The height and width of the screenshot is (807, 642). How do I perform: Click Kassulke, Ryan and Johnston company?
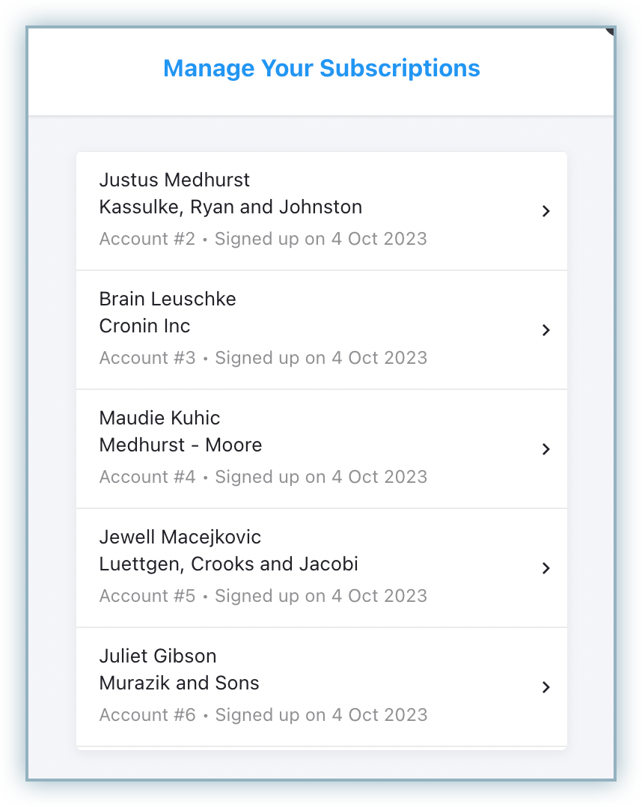pyautogui.click(x=230, y=207)
